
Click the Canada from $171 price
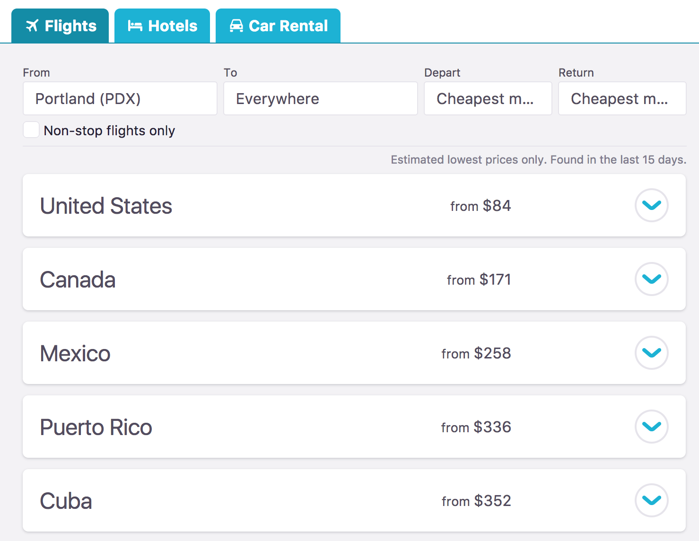pyautogui.click(x=479, y=279)
